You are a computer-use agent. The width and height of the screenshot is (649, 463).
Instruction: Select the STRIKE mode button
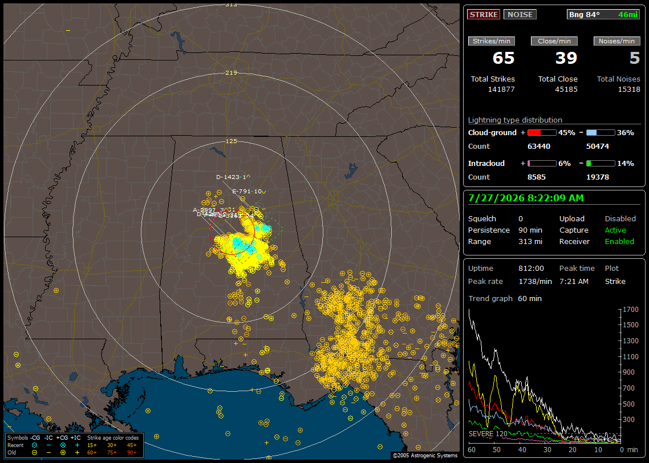(484, 14)
